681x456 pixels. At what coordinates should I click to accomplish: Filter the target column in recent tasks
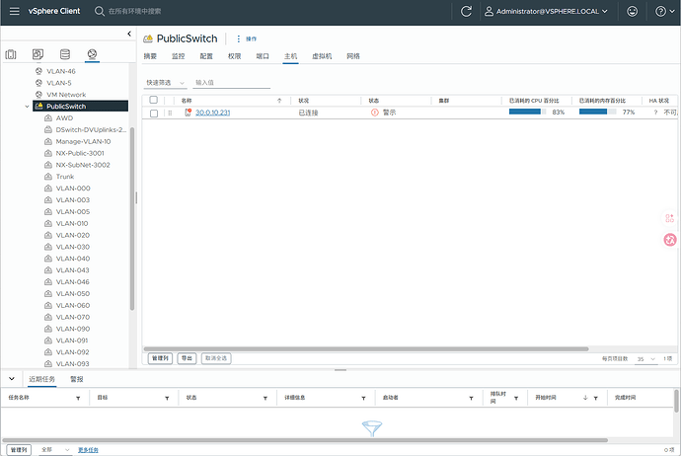(x=167, y=398)
